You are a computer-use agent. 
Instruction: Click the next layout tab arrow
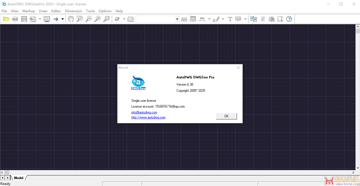tap(8, 178)
